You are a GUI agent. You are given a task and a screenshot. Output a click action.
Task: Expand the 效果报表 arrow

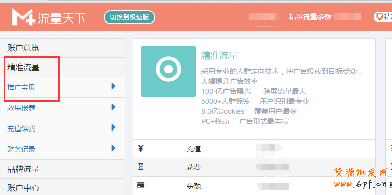(x=114, y=107)
